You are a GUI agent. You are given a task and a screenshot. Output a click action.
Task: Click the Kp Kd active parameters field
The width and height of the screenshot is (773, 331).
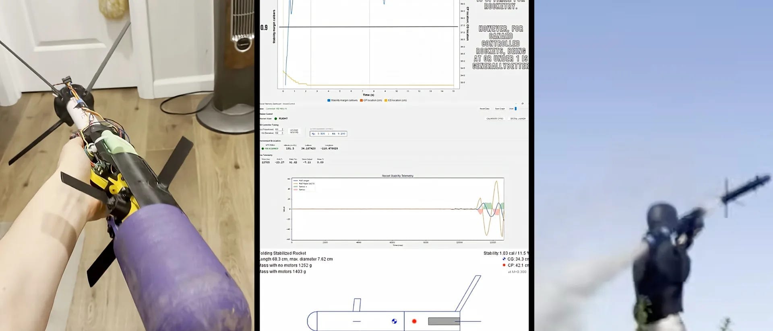(329, 134)
